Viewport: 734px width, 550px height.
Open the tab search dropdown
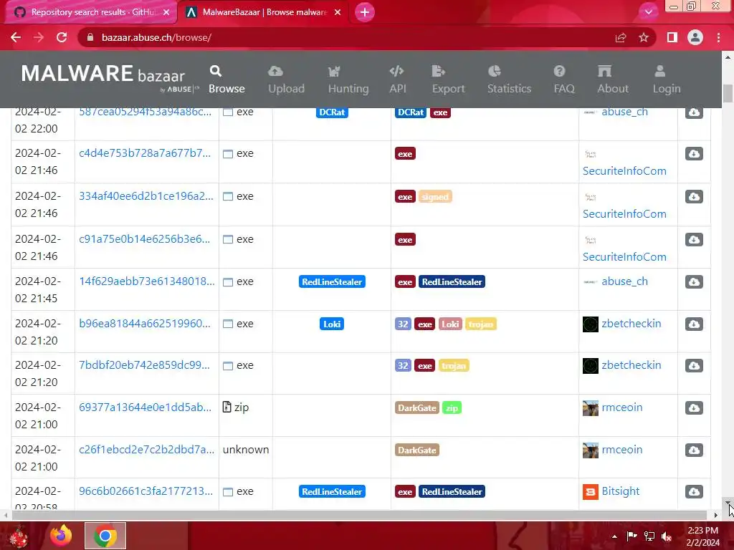click(x=648, y=12)
